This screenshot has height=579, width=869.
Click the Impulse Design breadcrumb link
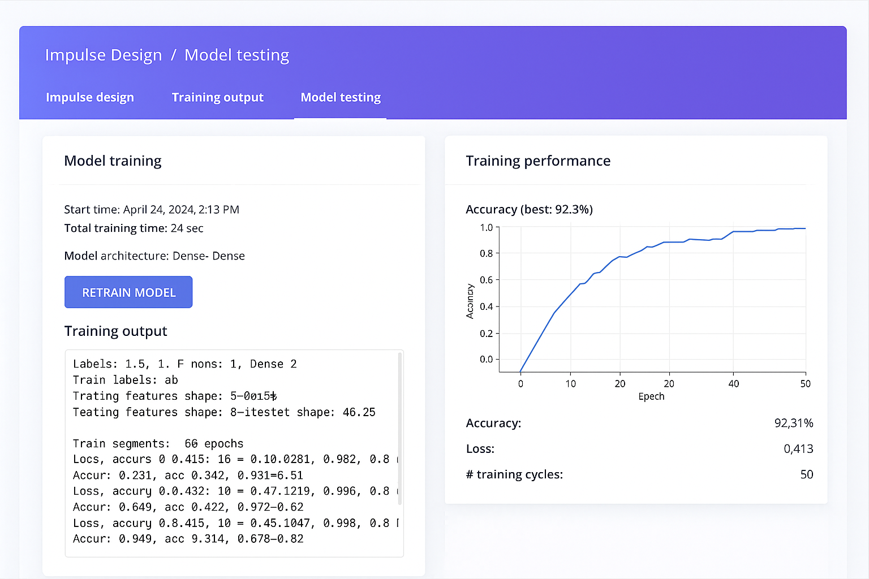click(x=104, y=55)
